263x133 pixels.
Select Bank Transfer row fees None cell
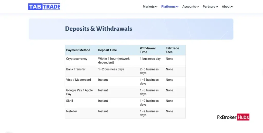point(170,69)
